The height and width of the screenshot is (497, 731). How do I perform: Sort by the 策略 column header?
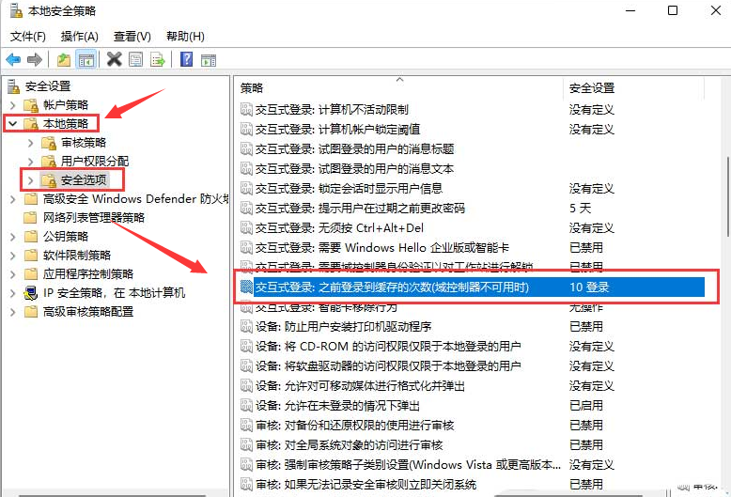(400, 87)
